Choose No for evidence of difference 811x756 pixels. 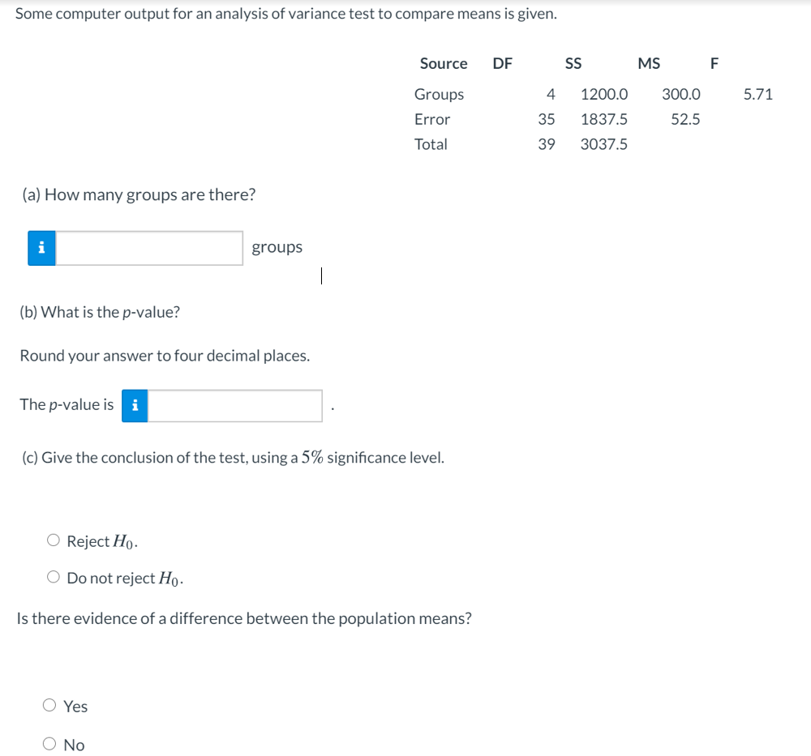49,744
